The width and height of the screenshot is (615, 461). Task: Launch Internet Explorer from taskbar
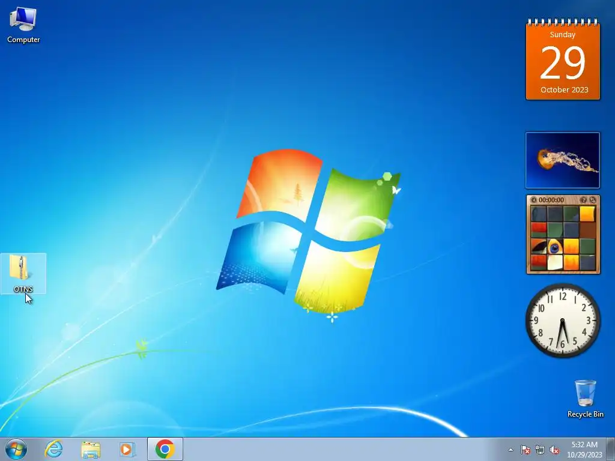click(x=53, y=449)
